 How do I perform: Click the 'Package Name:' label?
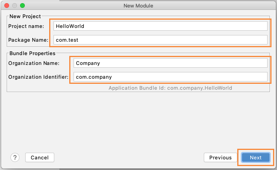pos(28,40)
